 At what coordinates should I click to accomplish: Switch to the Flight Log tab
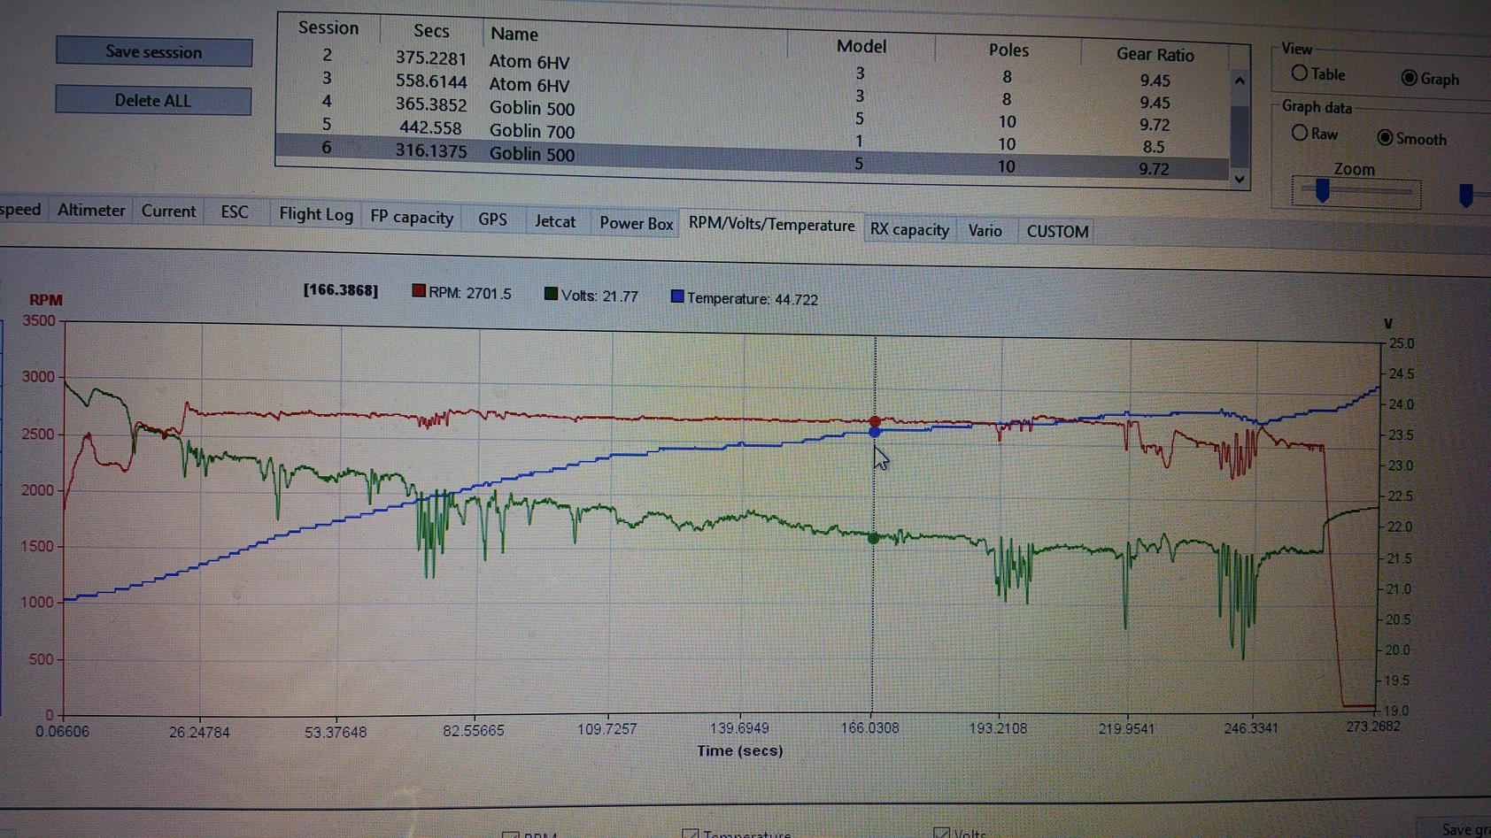315,214
